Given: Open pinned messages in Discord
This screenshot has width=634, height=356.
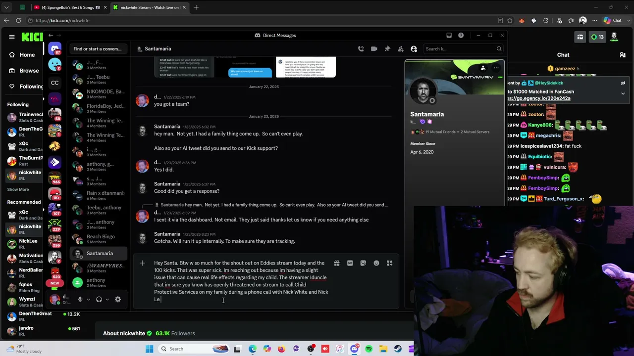Looking at the screenshot, I should [387, 49].
